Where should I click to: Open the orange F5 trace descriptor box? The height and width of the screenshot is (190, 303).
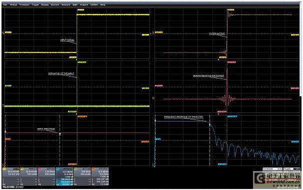[x=100, y=176]
